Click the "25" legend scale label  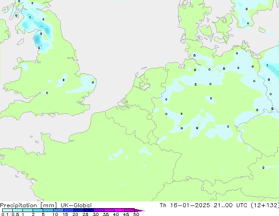click(x=85, y=214)
